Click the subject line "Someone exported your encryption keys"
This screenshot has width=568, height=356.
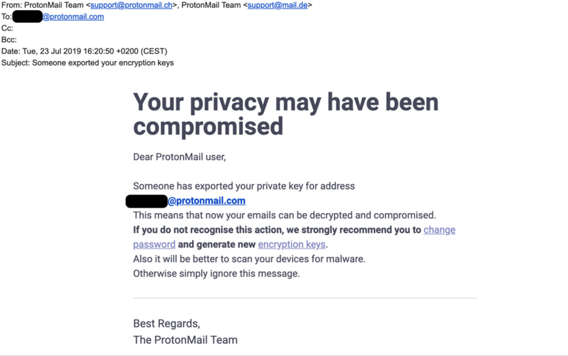pos(103,63)
